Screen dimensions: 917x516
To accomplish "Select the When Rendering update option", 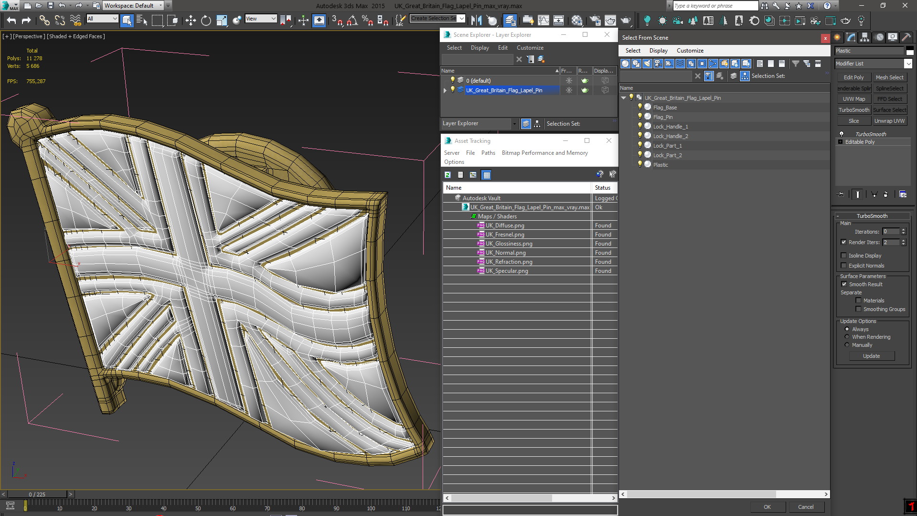I will [x=847, y=337].
